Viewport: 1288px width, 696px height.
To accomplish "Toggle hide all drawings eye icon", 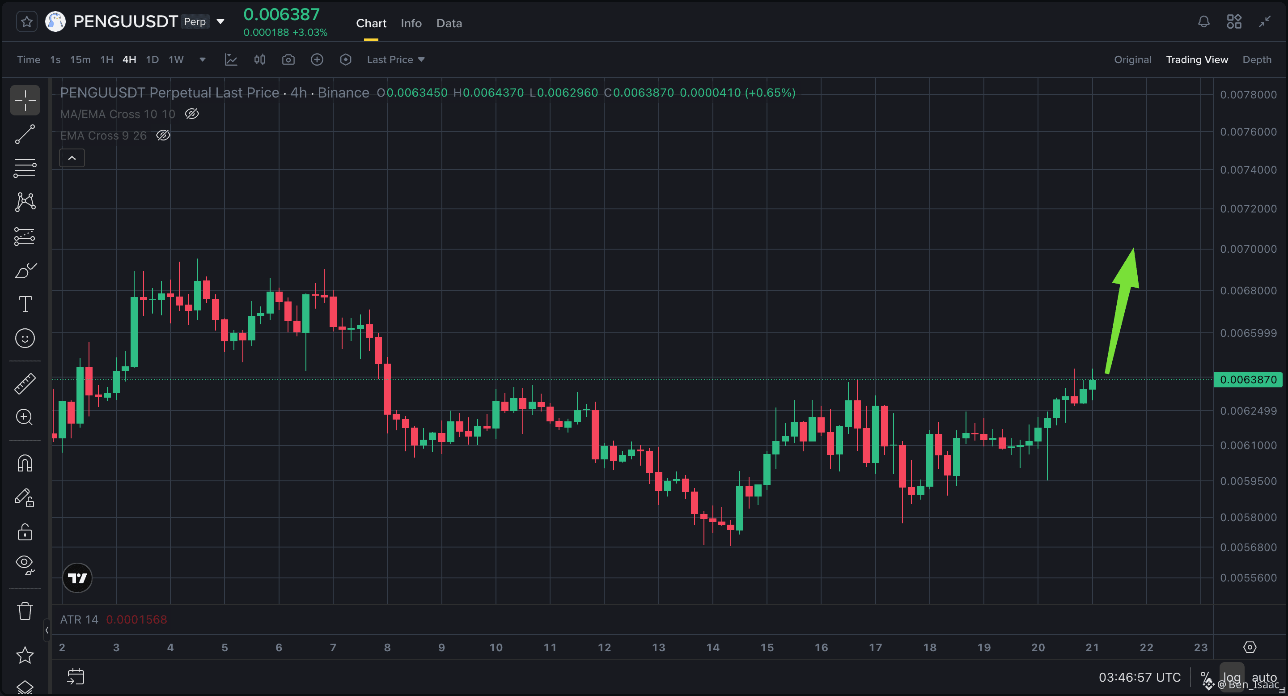I will point(25,564).
